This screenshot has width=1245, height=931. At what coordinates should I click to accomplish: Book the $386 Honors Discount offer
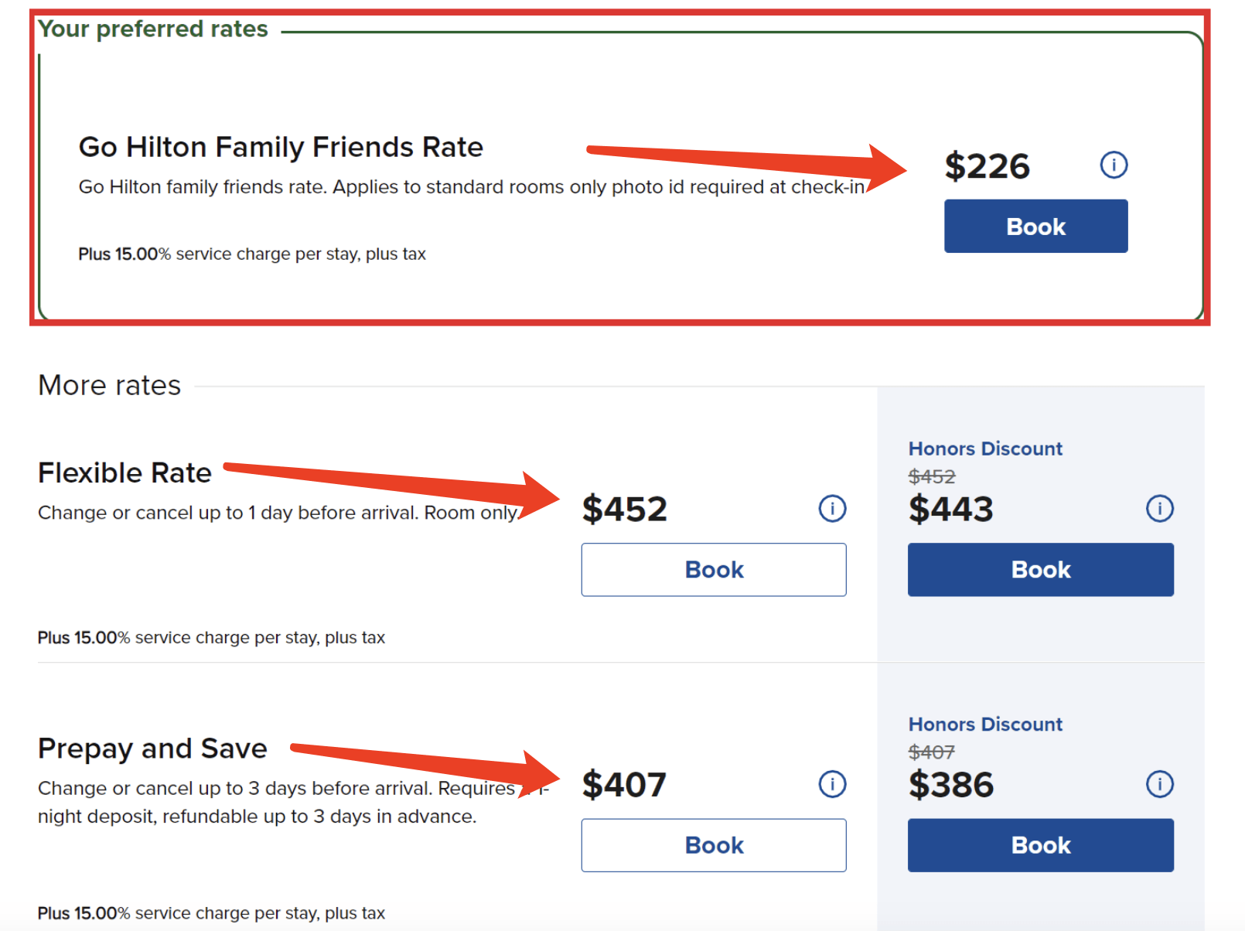pos(1040,845)
